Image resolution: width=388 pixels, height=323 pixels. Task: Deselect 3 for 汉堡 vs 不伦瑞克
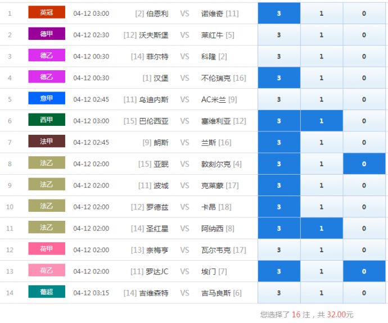[x=279, y=78]
